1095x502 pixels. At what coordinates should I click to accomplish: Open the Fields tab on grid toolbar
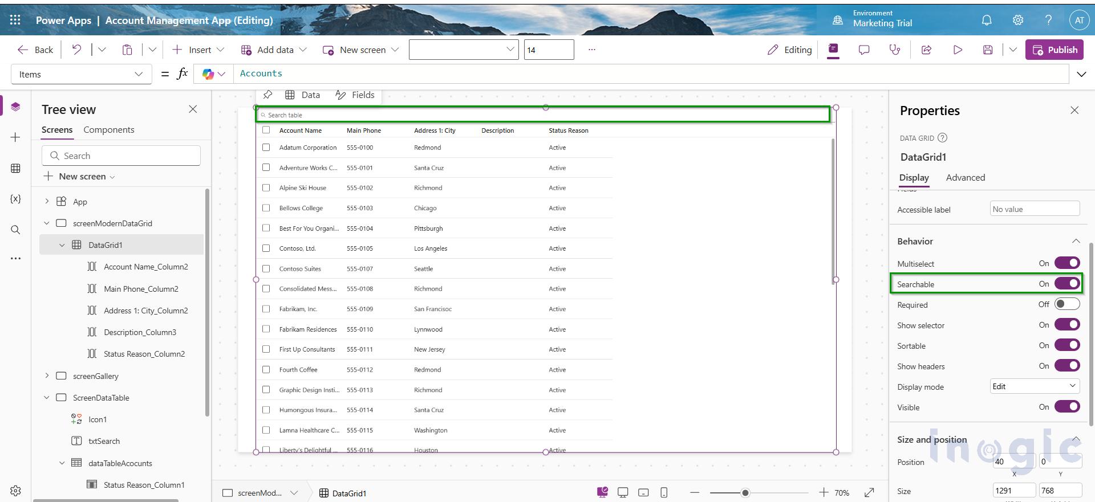pyautogui.click(x=355, y=95)
